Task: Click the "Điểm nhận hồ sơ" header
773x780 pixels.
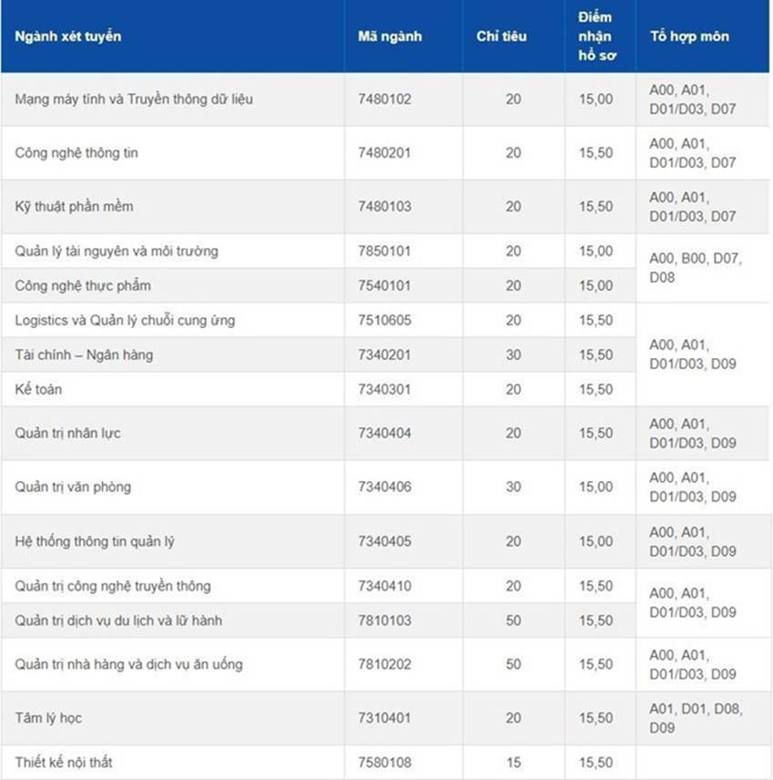Action: click(595, 36)
